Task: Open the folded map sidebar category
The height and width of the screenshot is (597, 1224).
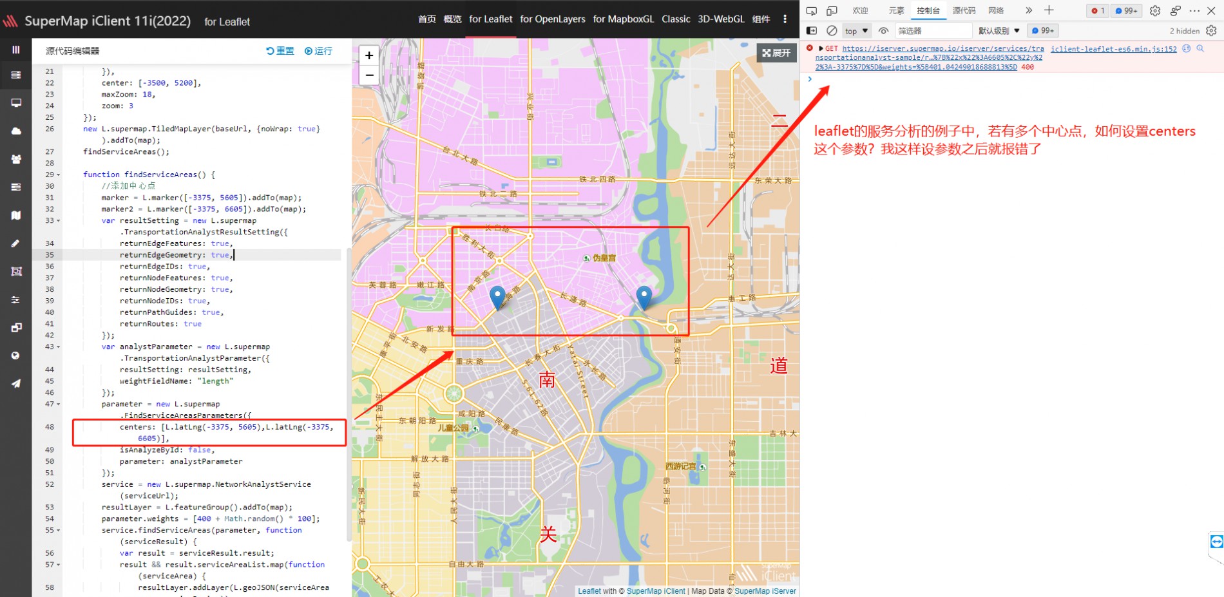Action: pos(16,215)
